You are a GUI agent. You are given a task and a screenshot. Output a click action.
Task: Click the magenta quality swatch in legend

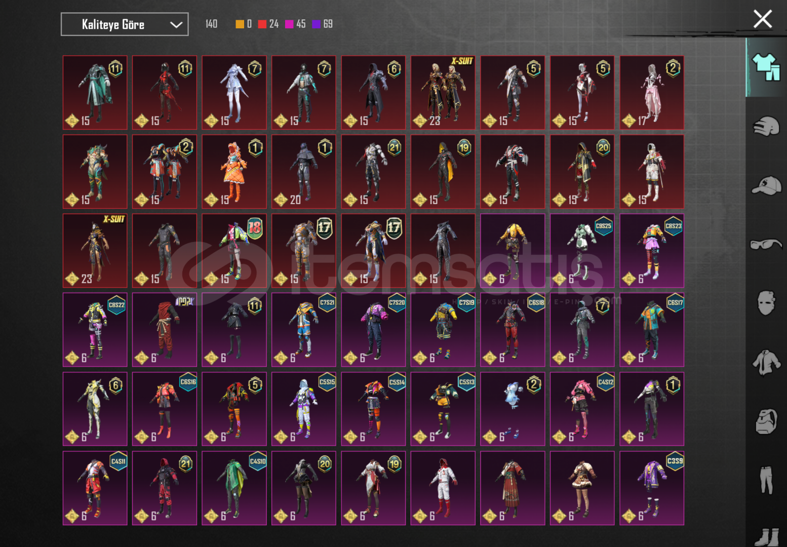(289, 24)
